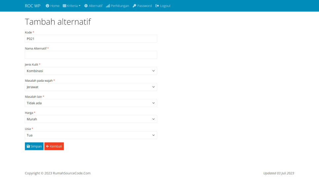Click into the Kode field containing P021
319x179 pixels.
91,39
